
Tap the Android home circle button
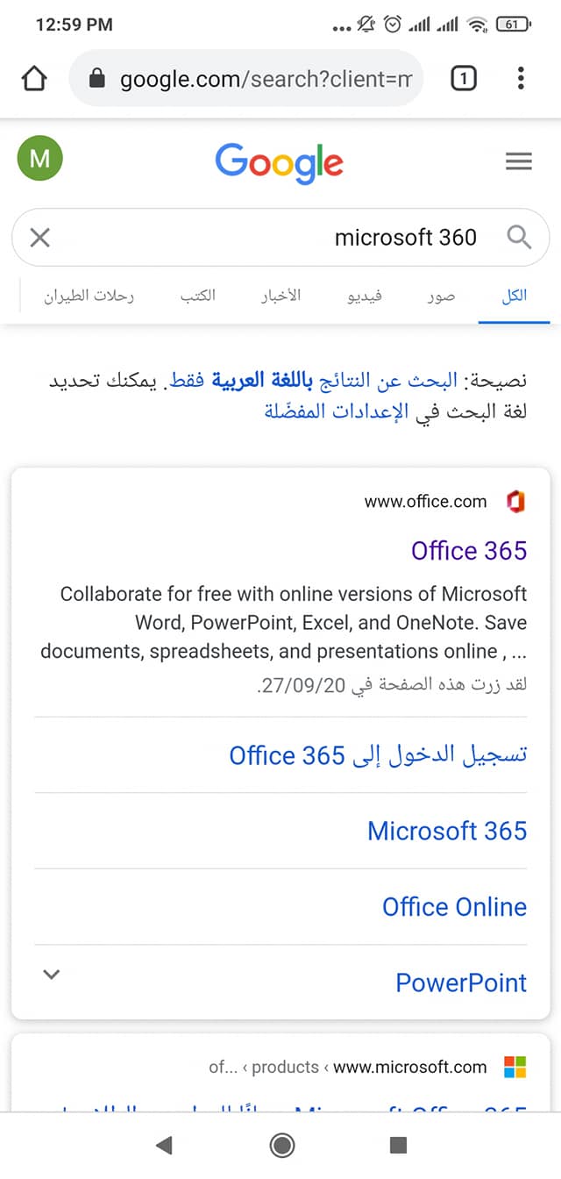[282, 1144]
